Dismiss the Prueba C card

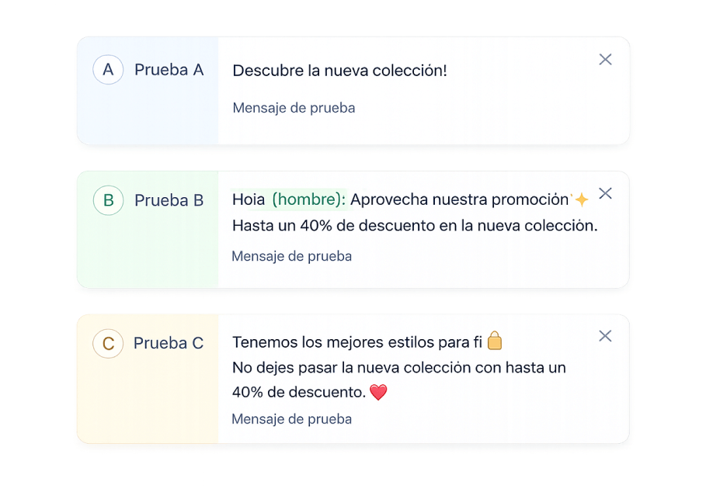(x=605, y=336)
